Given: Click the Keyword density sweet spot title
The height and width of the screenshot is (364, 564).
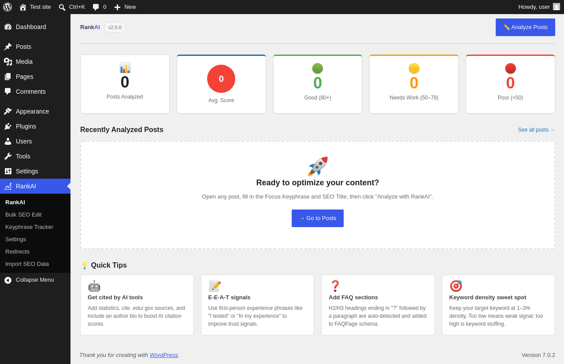Looking at the screenshot, I should coord(488,298).
